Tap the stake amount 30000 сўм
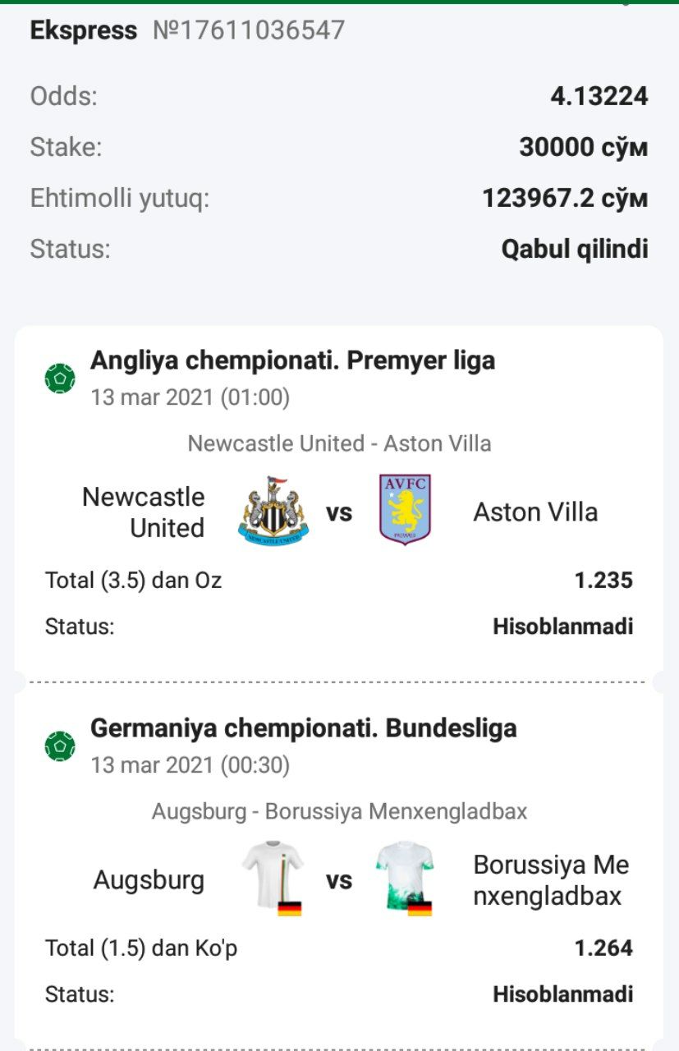This screenshot has height=1051, width=679. 583,147
